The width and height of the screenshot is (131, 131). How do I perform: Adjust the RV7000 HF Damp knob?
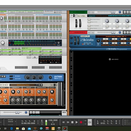click(34, 77)
